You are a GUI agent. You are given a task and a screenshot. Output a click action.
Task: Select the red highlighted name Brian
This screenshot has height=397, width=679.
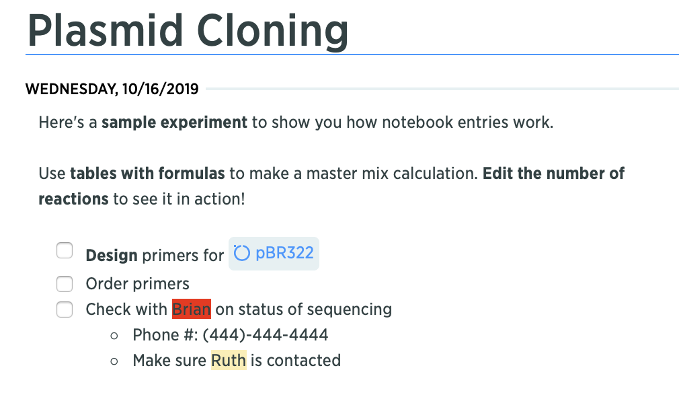coord(192,309)
